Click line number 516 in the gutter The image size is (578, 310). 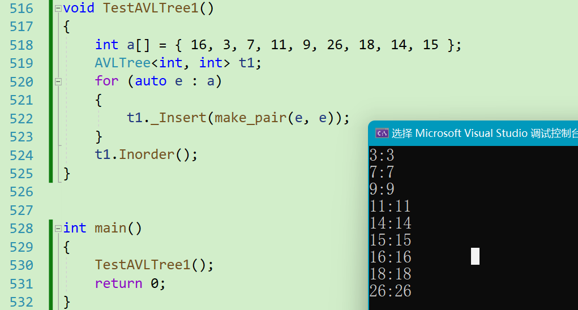coord(22,8)
